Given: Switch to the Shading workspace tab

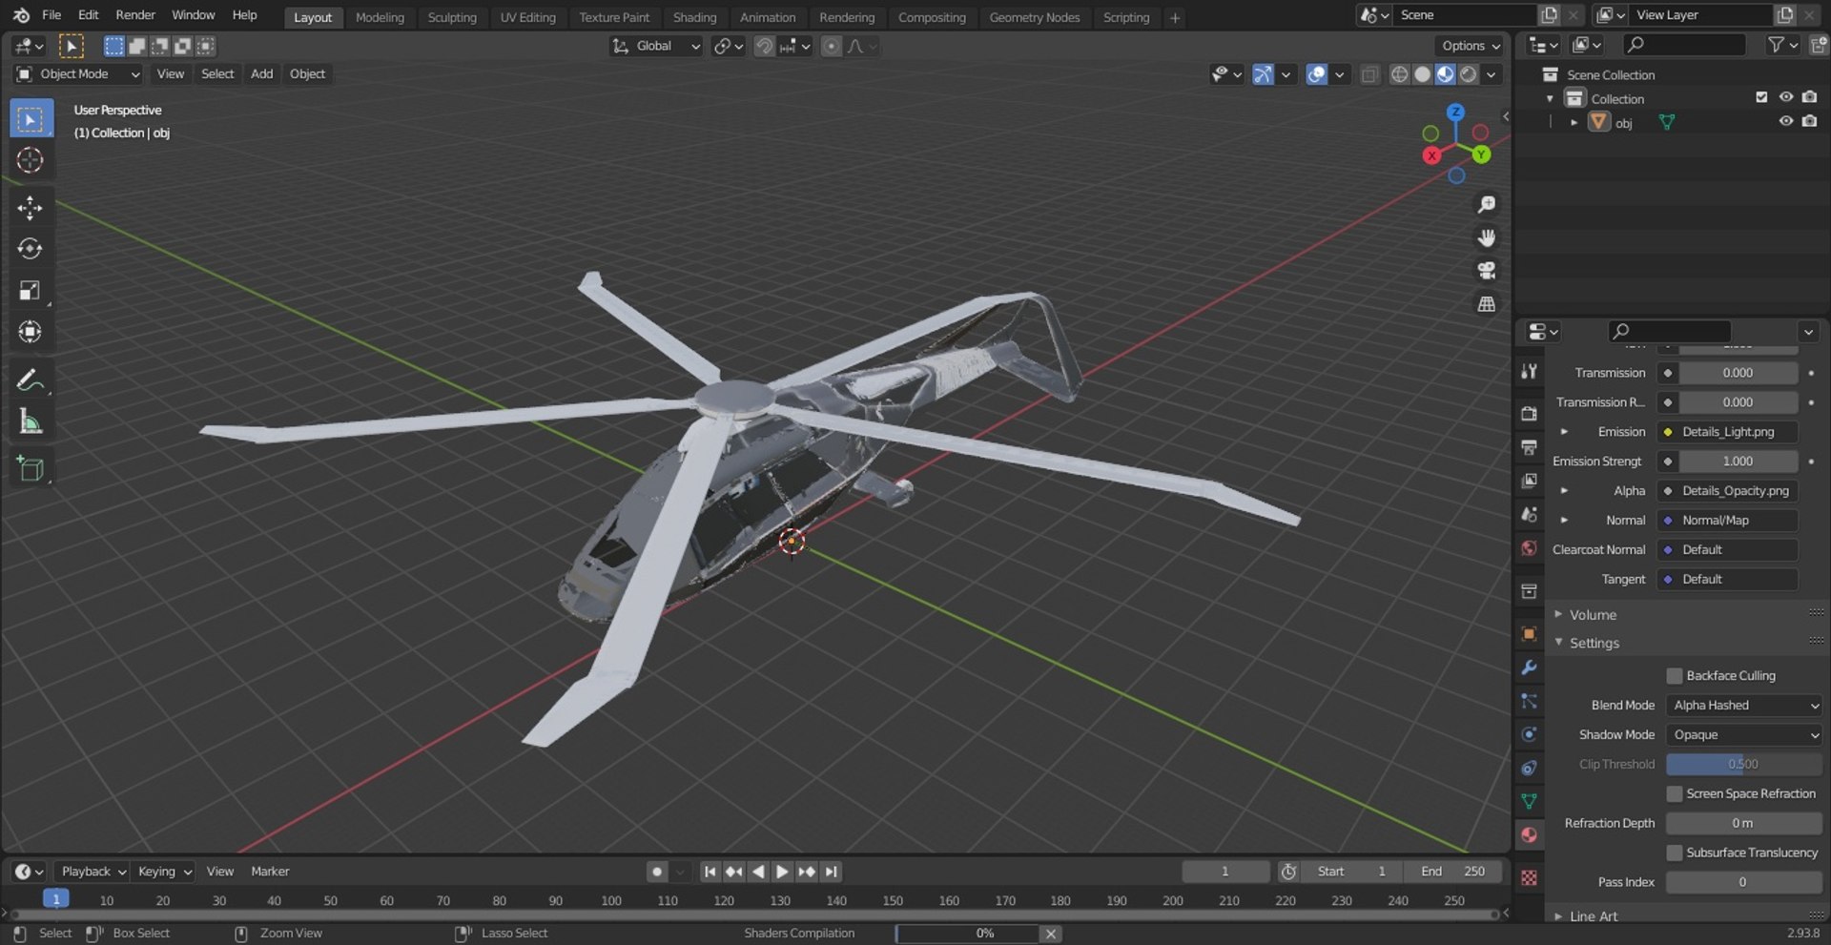Looking at the screenshot, I should click(694, 17).
